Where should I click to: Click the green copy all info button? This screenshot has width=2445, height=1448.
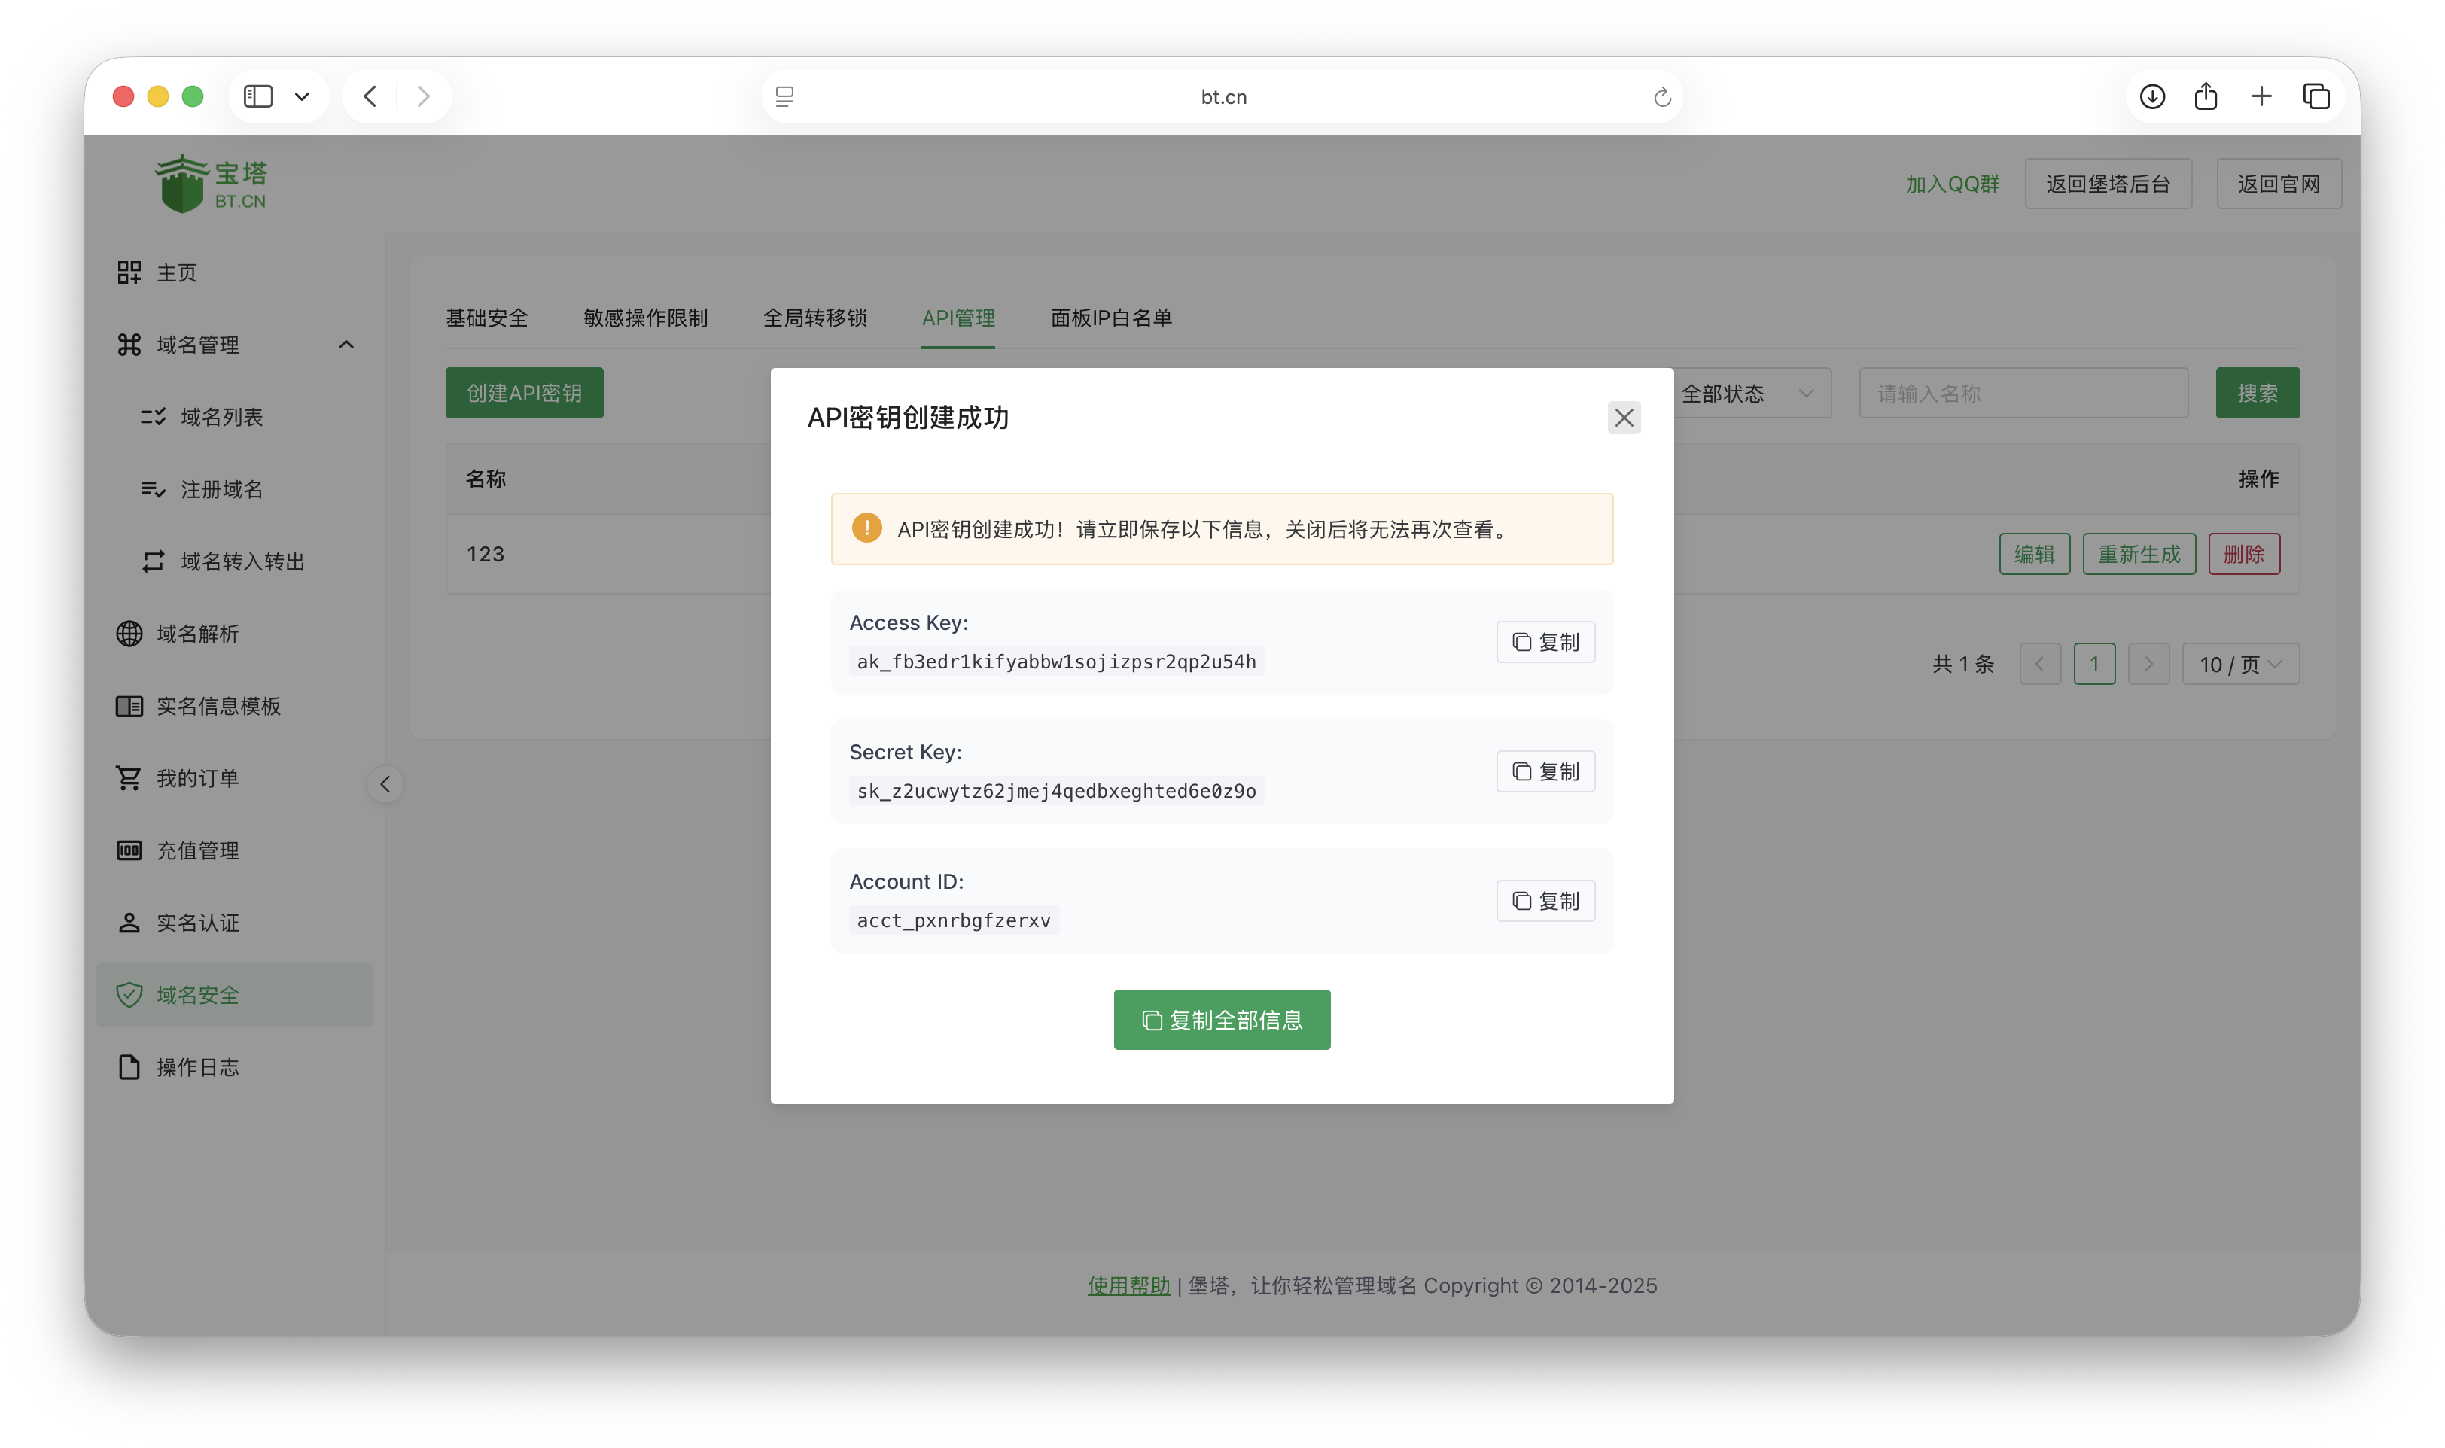coord(1222,1020)
